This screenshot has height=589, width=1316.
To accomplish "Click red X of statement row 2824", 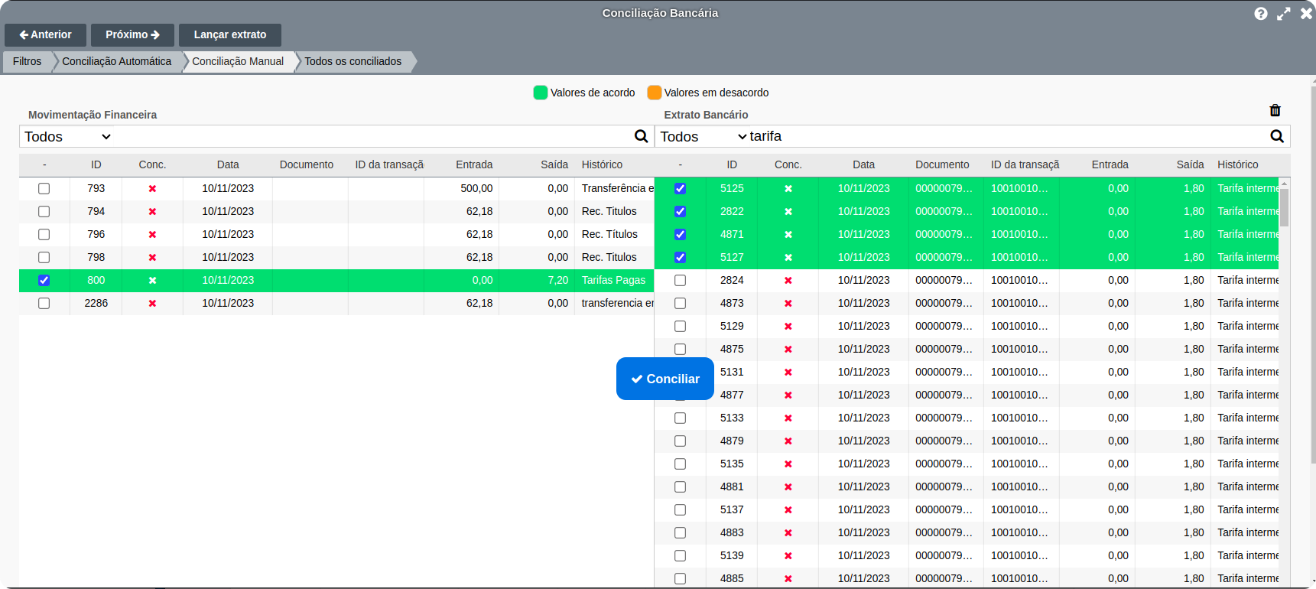I will click(788, 280).
